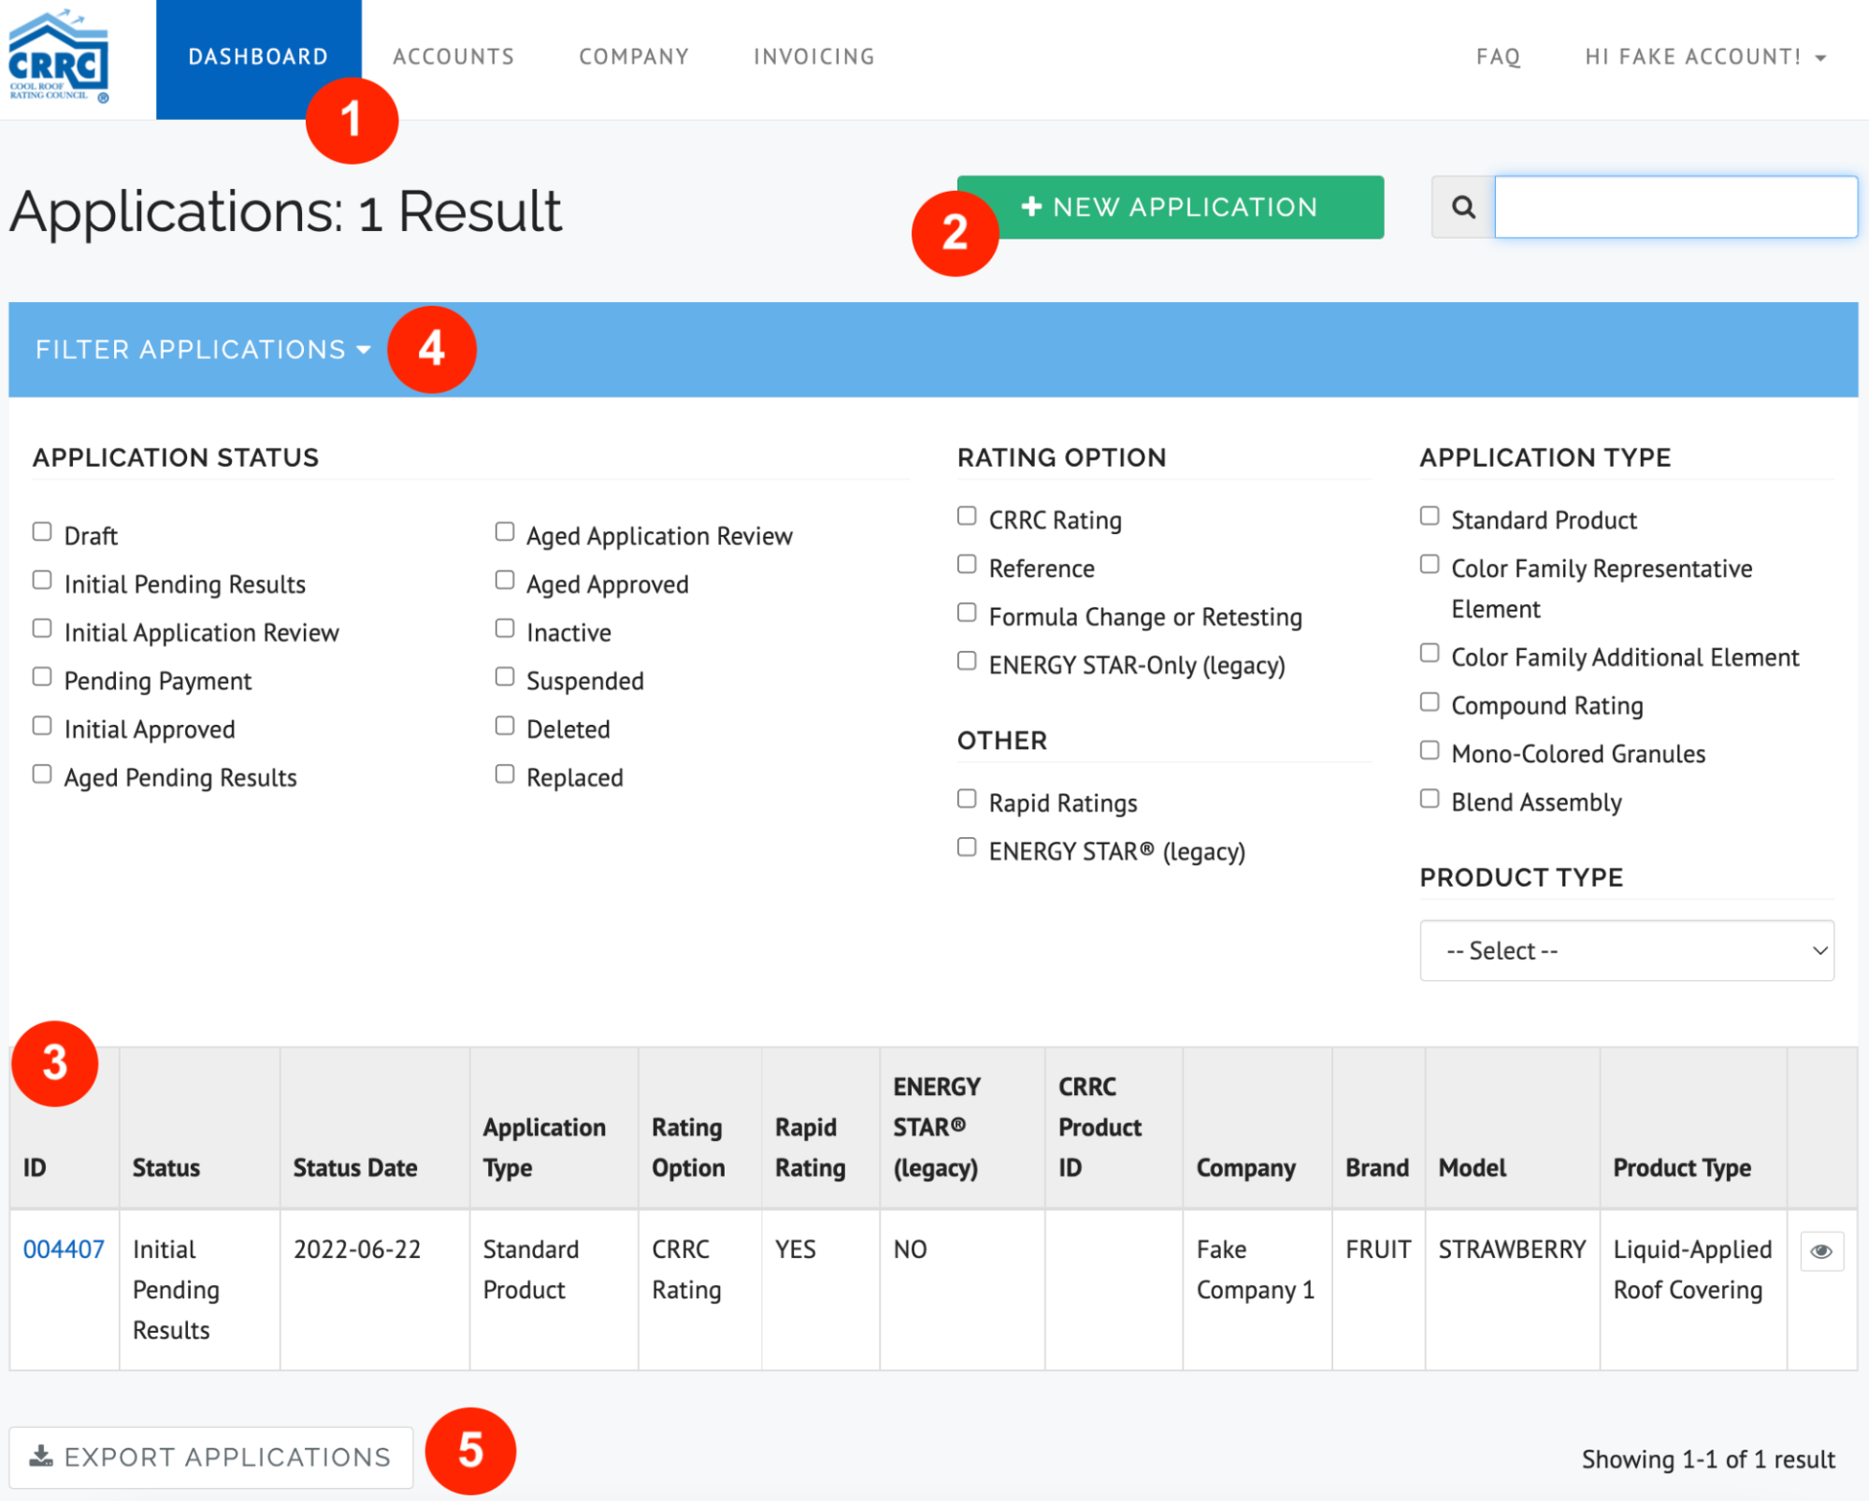Click the eye icon on application 004407 row

pyautogui.click(x=1820, y=1250)
